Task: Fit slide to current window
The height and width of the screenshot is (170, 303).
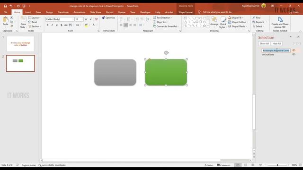Action: pos(301,165)
